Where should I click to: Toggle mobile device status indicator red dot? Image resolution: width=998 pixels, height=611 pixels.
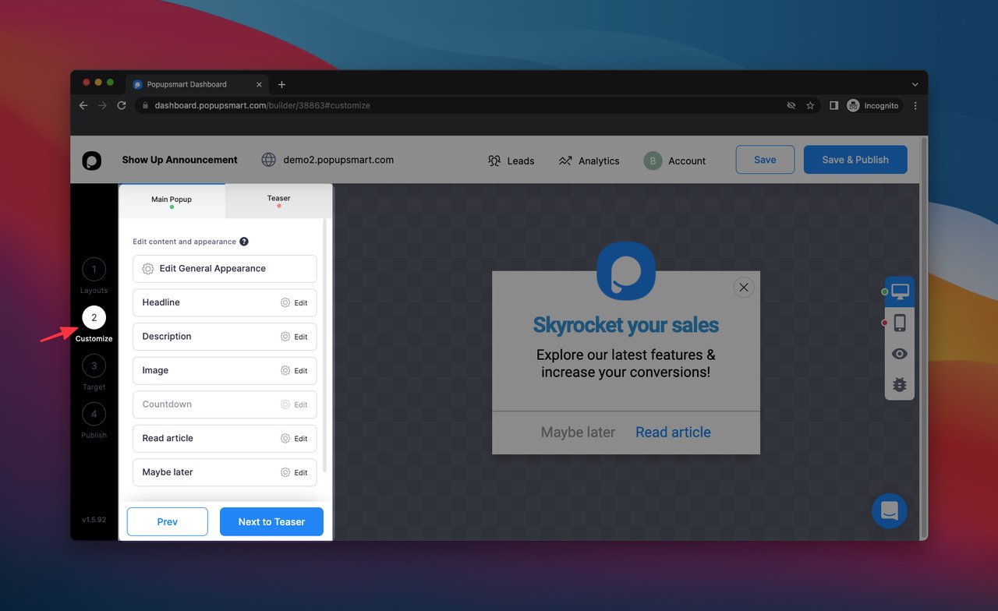coord(884,322)
